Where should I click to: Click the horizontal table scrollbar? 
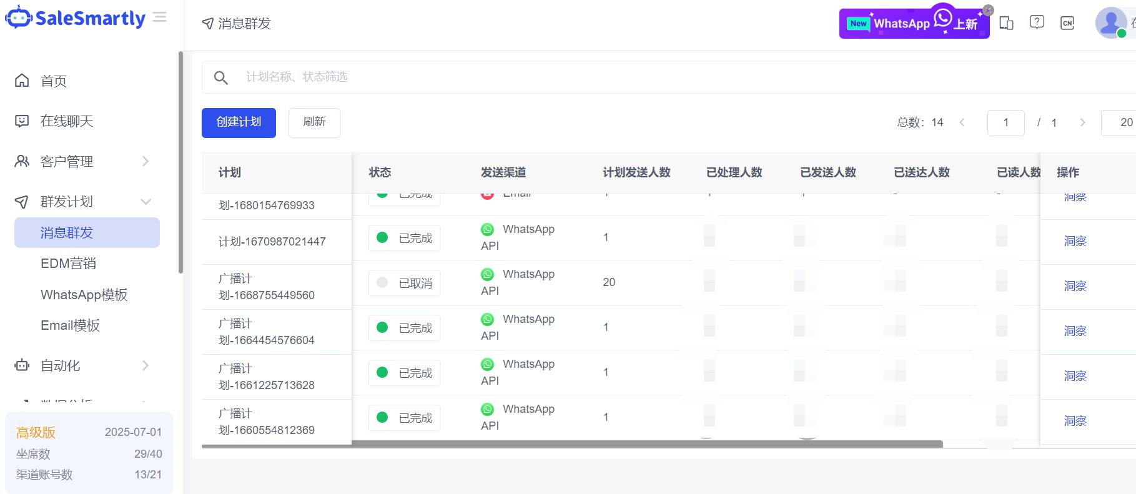(x=572, y=445)
